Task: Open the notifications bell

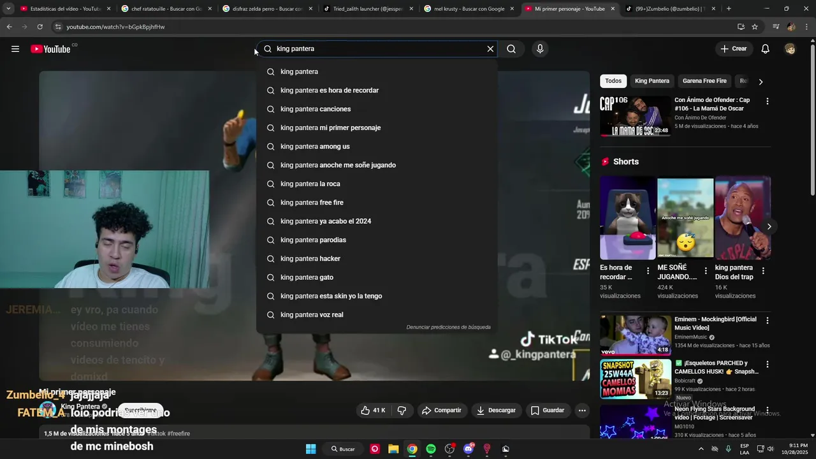Action: (766, 49)
